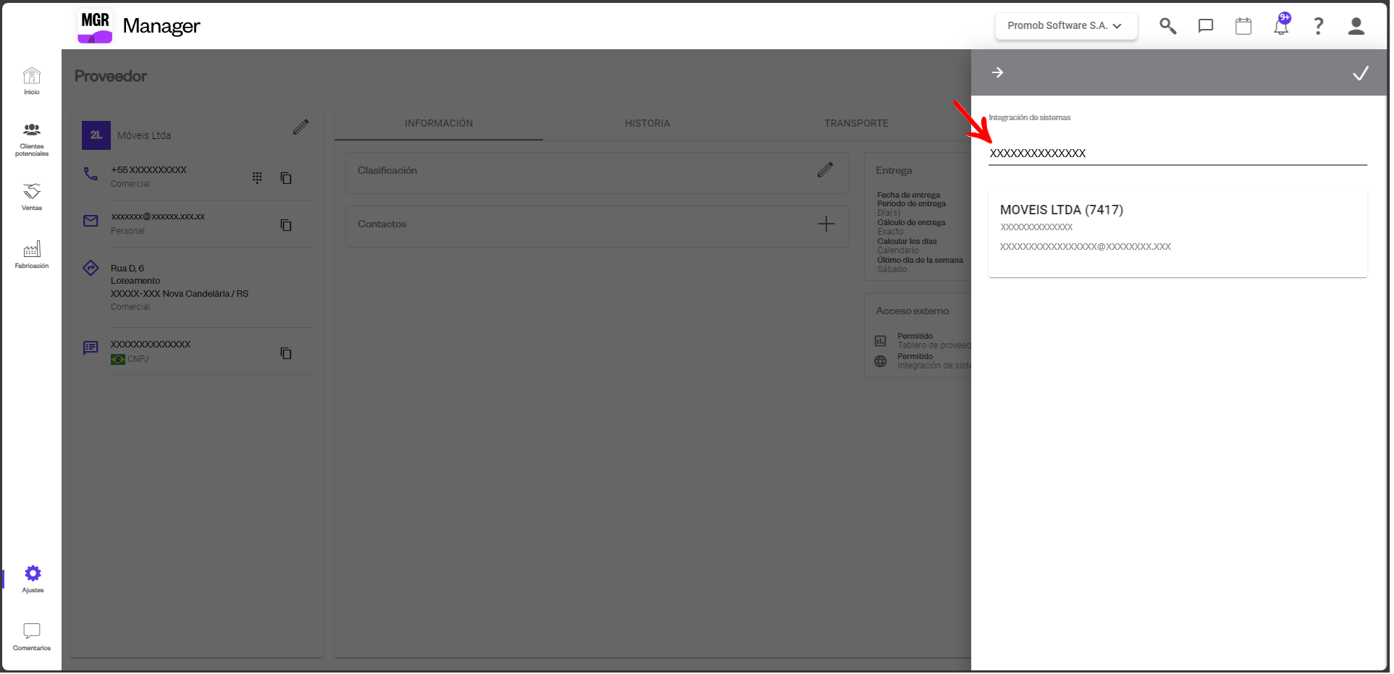
Task: Open the notifications bell
Action: [1281, 26]
